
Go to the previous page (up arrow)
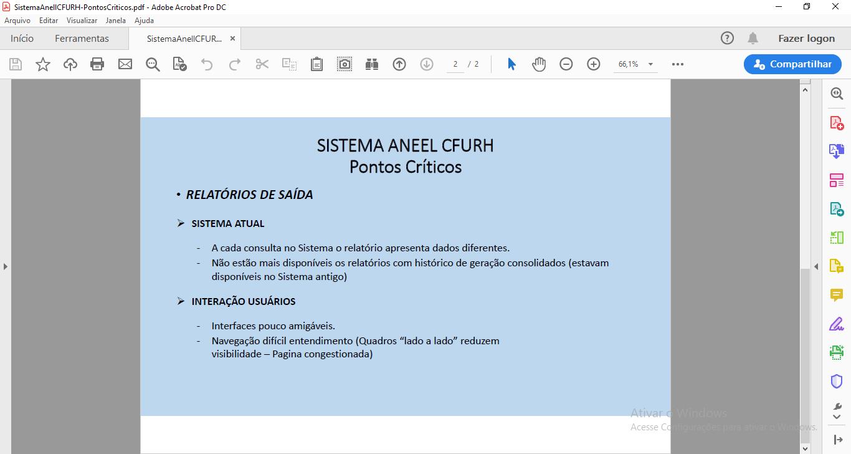point(399,64)
